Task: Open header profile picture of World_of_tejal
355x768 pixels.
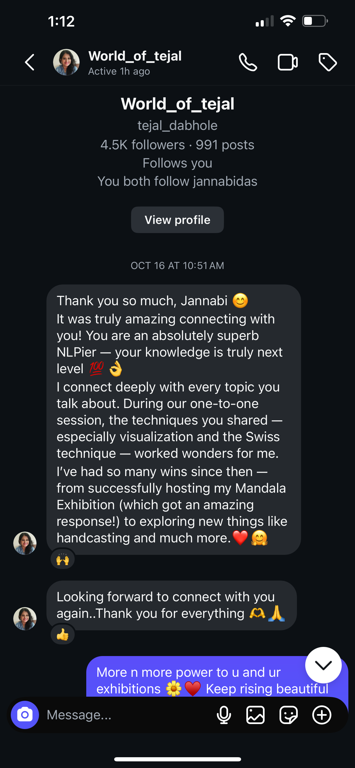Action: tap(66, 62)
